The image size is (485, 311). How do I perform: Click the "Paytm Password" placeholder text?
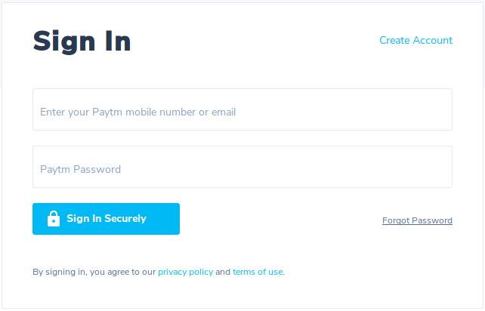point(80,170)
